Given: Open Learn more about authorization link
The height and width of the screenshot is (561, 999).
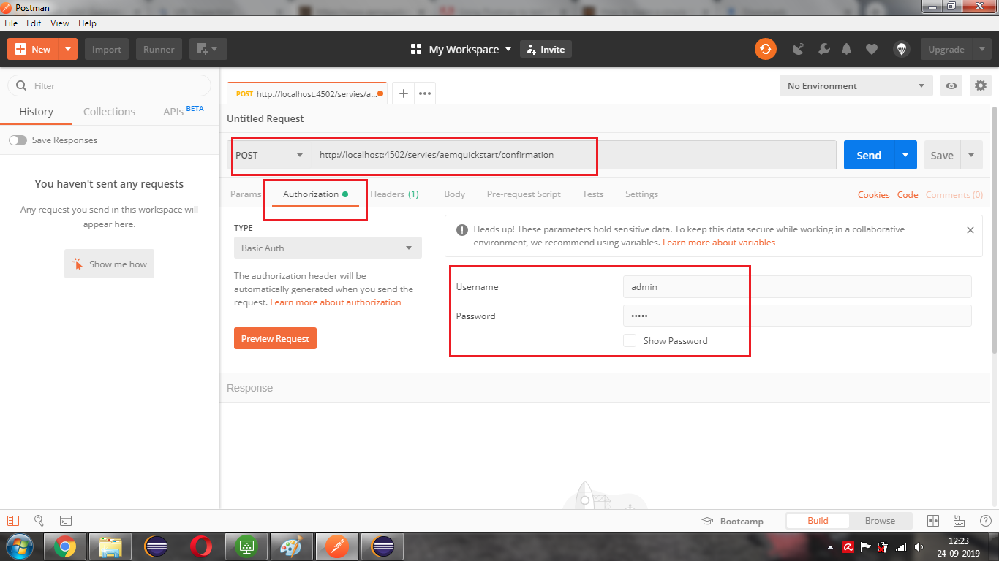Looking at the screenshot, I should 336,302.
